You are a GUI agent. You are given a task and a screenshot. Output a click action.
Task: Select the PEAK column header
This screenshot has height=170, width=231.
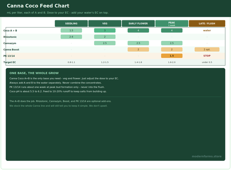[172, 23]
